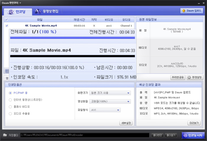Toggle the select-all checkbox in file list header

(7, 20)
